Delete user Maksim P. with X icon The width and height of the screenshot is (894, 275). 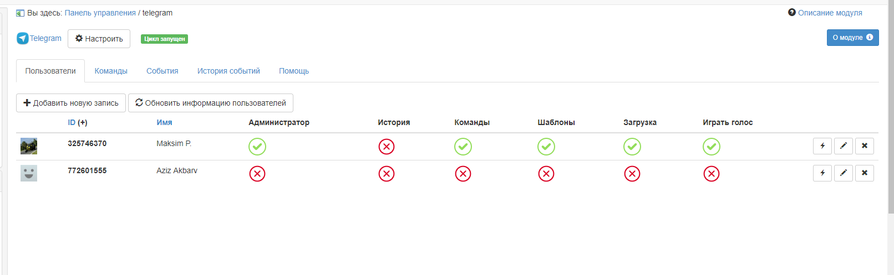tap(865, 146)
